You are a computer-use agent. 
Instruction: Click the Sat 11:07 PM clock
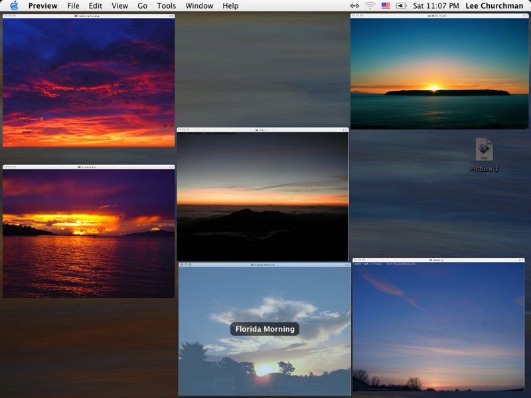click(x=436, y=6)
